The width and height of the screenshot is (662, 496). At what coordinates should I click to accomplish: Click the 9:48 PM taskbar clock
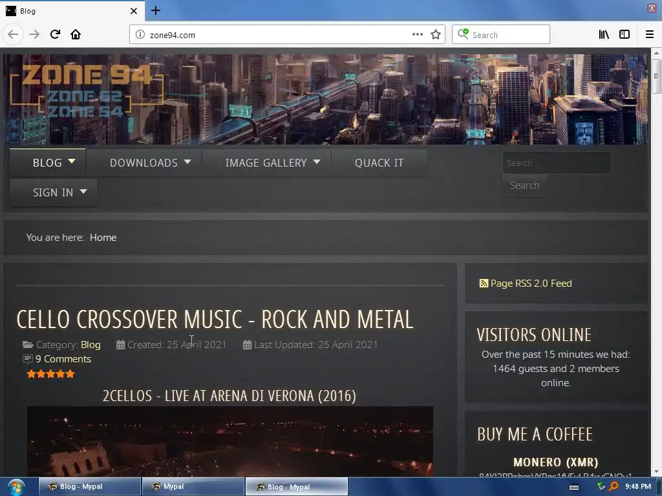click(x=638, y=486)
